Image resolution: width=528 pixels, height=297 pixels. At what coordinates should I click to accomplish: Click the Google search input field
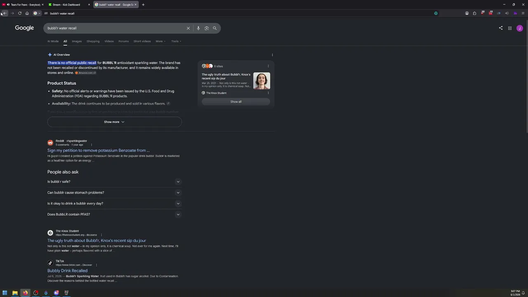pyautogui.click(x=115, y=28)
